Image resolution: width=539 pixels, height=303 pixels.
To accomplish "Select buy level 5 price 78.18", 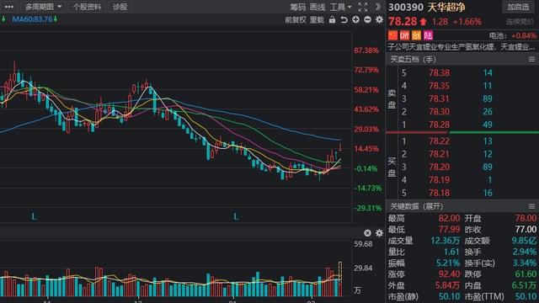I will (439, 193).
